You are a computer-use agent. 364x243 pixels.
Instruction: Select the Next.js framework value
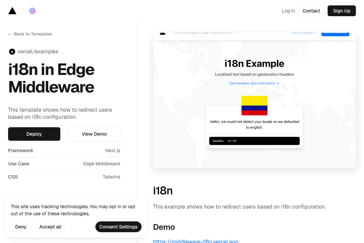coord(113,151)
